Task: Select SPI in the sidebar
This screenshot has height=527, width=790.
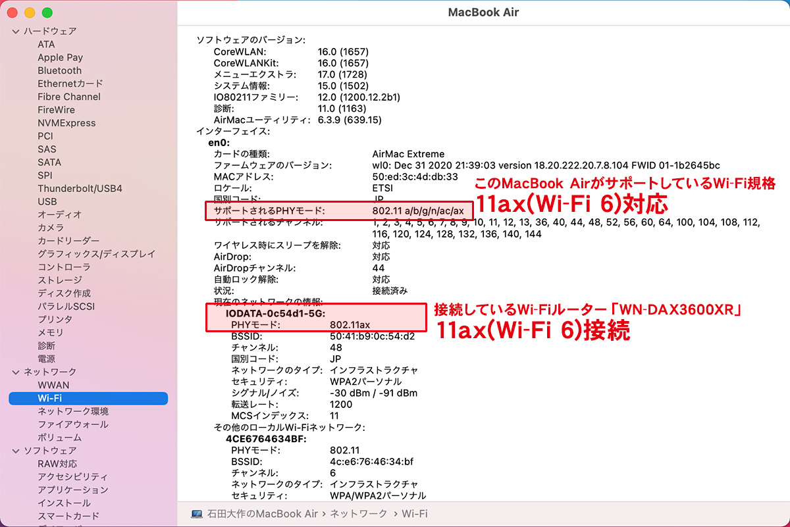Action: coord(45,175)
